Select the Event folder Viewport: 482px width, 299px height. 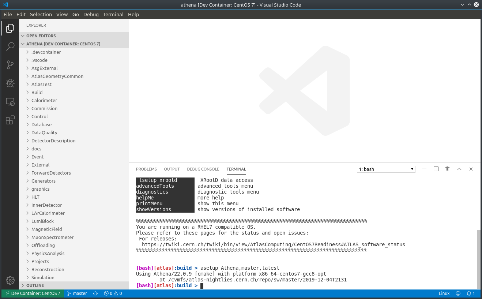pyautogui.click(x=74, y=157)
